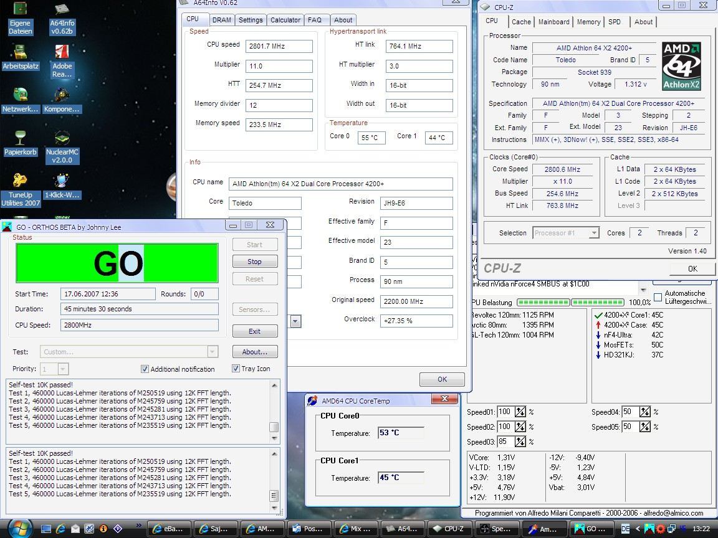Open the Cache tab in CPU-Z

coord(521,22)
